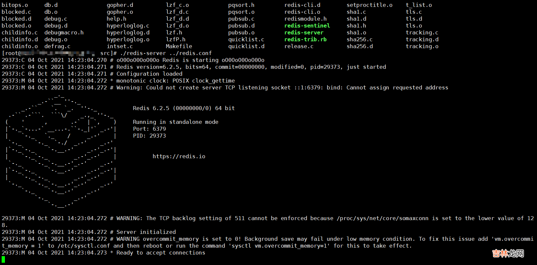Image resolution: width=537 pixels, height=265 pixels.
Task: Select the tls.c file name
Action: pyautogui.click(x=414, y=12)
